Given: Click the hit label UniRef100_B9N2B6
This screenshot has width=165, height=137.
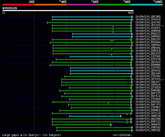Looking at the screenshot, I should tap(148, 91).
